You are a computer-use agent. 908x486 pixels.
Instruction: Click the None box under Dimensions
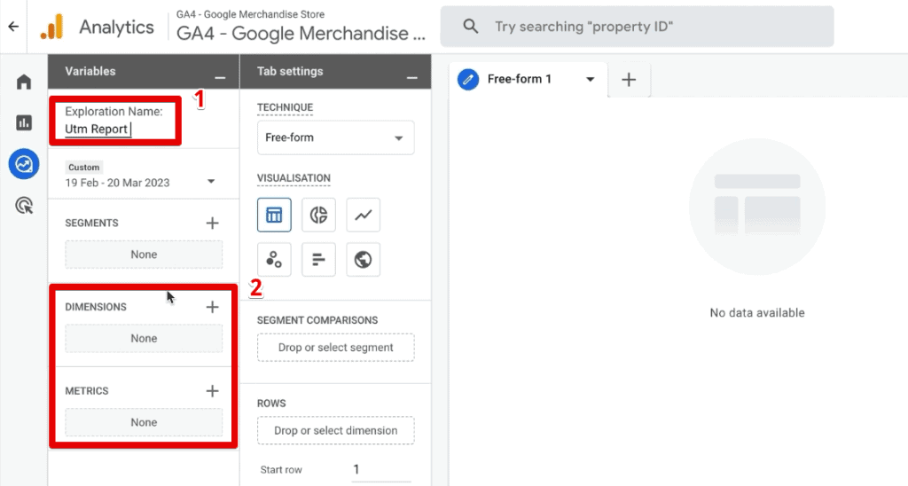[144, 338]
